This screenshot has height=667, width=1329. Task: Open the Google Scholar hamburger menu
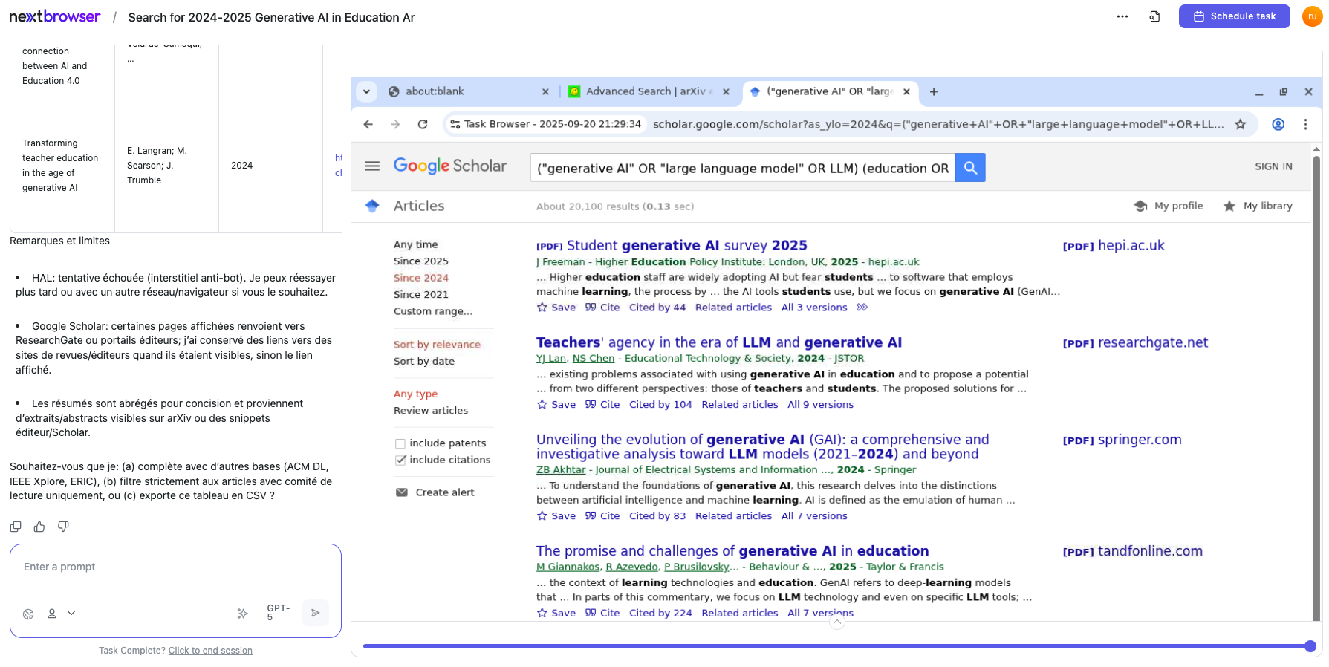pos(372,166)
